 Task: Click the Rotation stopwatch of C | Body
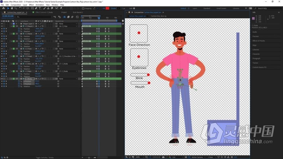[19, 86]
